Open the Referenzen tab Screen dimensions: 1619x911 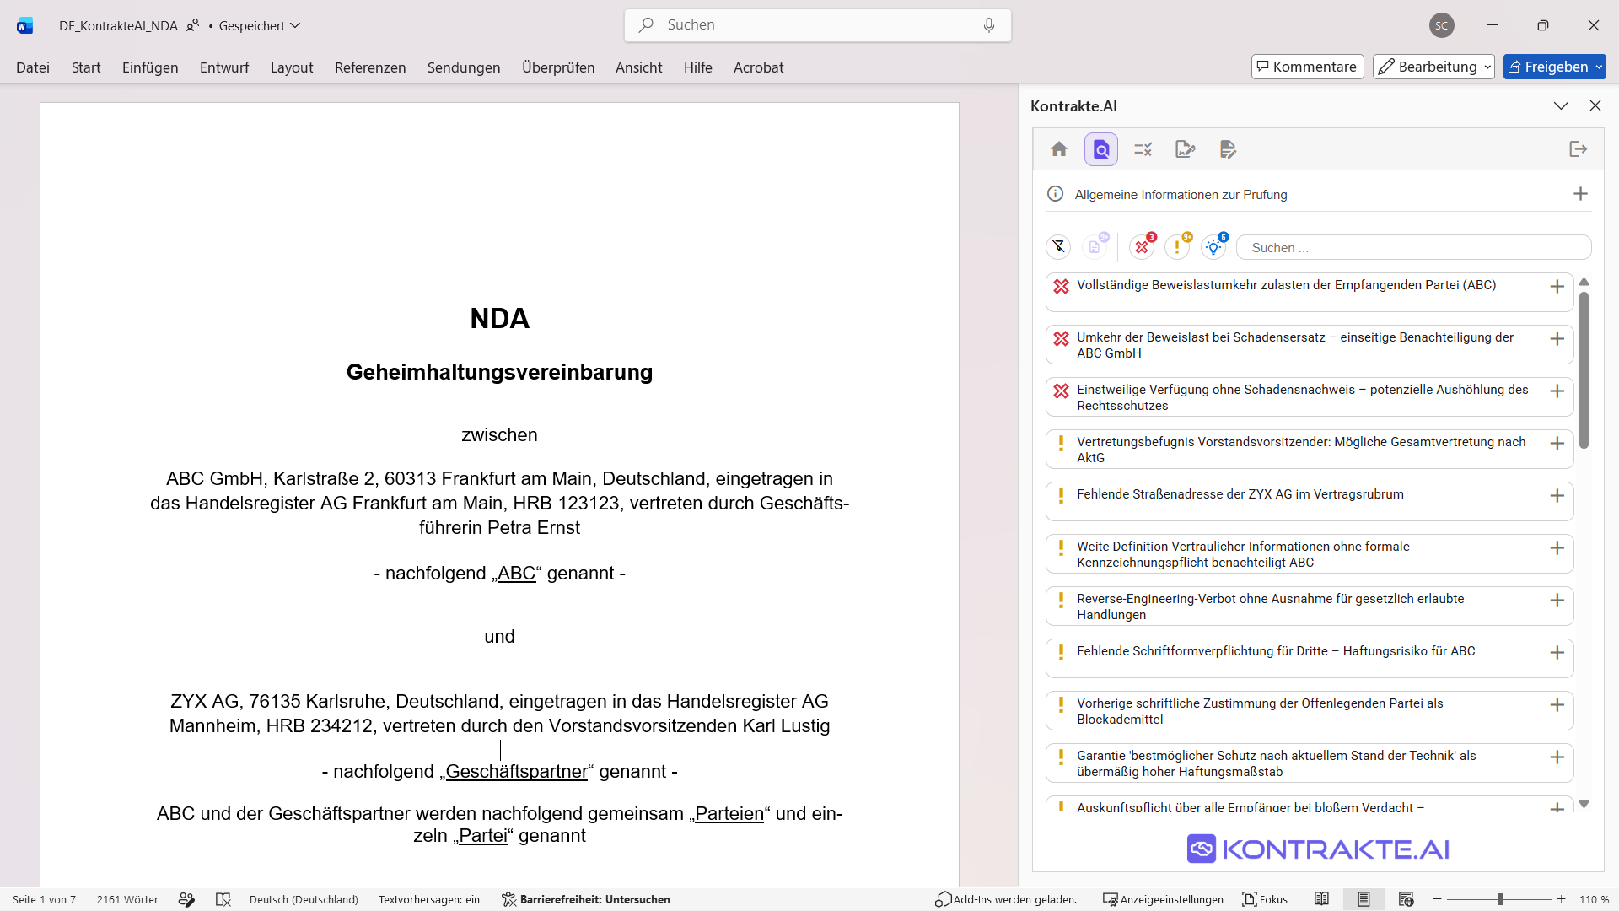coord(370,67)
